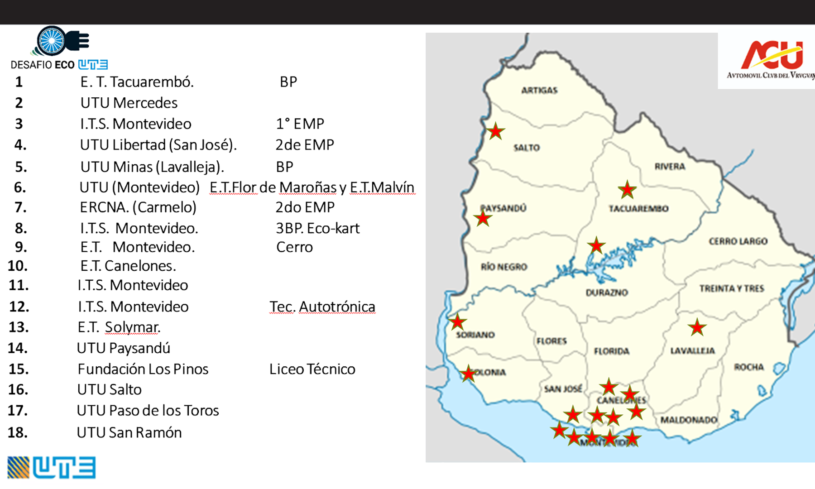Click the 'Tec. Autotrónica' text
Viewport: 815px width, 489px height.
click(322, 307)
